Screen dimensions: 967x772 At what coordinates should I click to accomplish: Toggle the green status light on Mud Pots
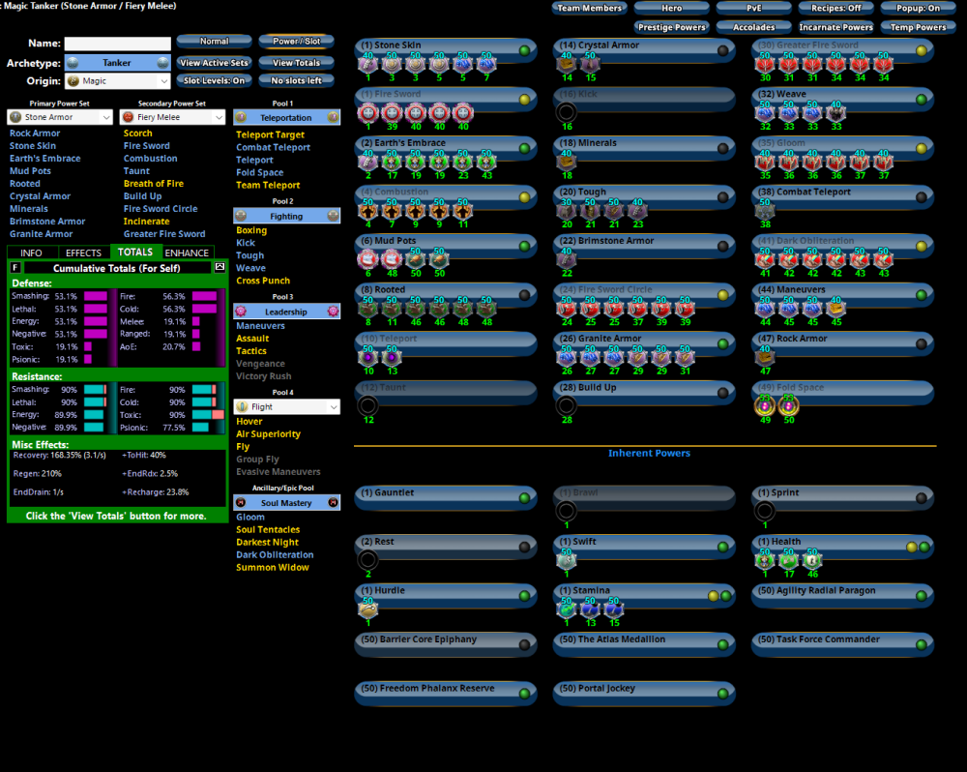click(x=524, y=246)
